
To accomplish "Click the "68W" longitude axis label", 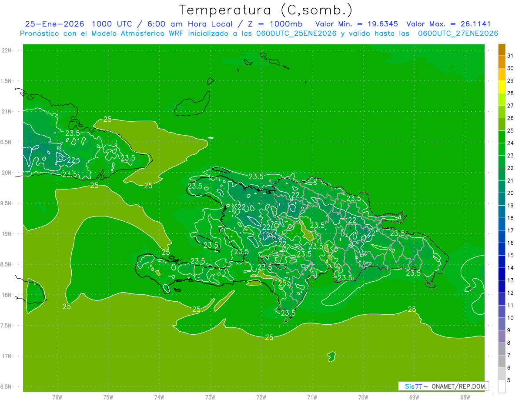I will click(x=465, y=397).
